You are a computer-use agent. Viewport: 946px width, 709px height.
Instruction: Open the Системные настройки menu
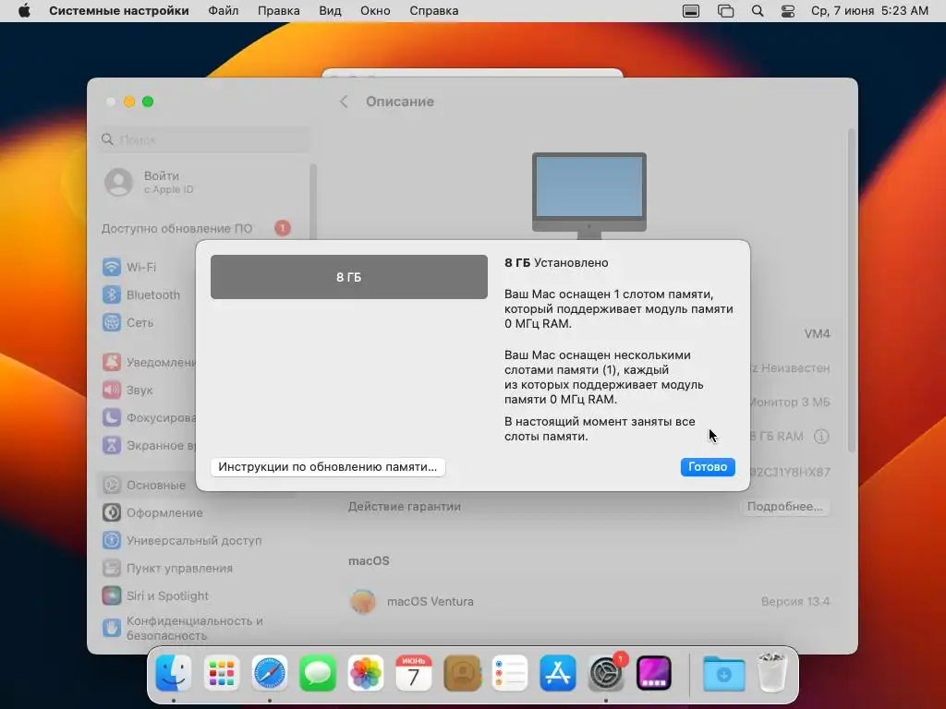(119, 11)
